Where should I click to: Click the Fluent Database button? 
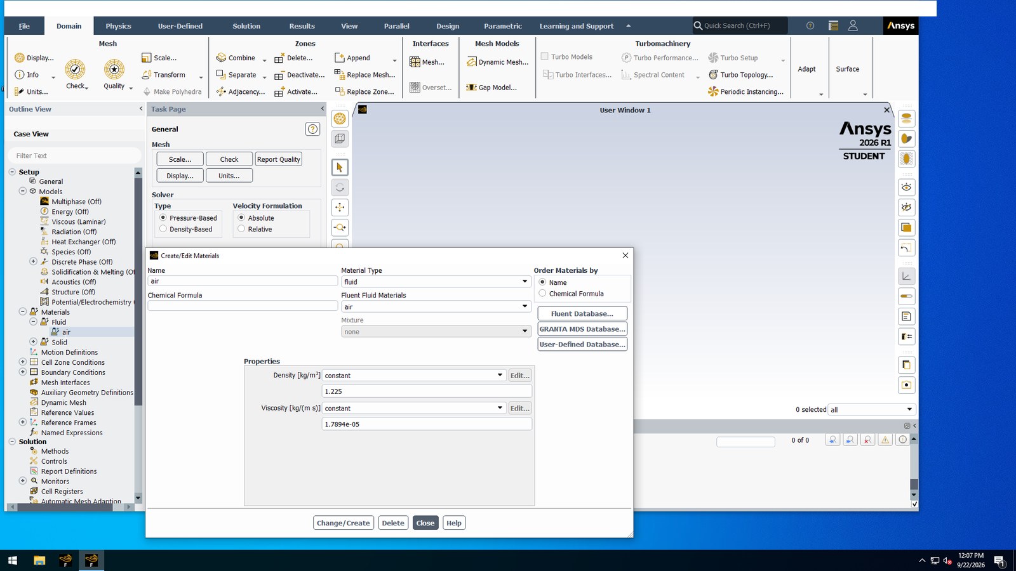582,313
